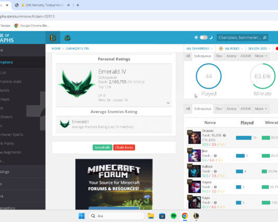Open Google Chrome from the taskbar
The height and width of the screenshot is (222, 278).
(x=185, y=216)
